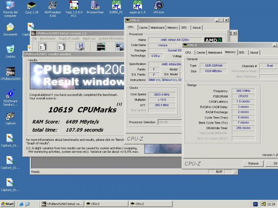Open the Graph of results menu
Viewport: 278px width, 208px height.
point(69,39)
